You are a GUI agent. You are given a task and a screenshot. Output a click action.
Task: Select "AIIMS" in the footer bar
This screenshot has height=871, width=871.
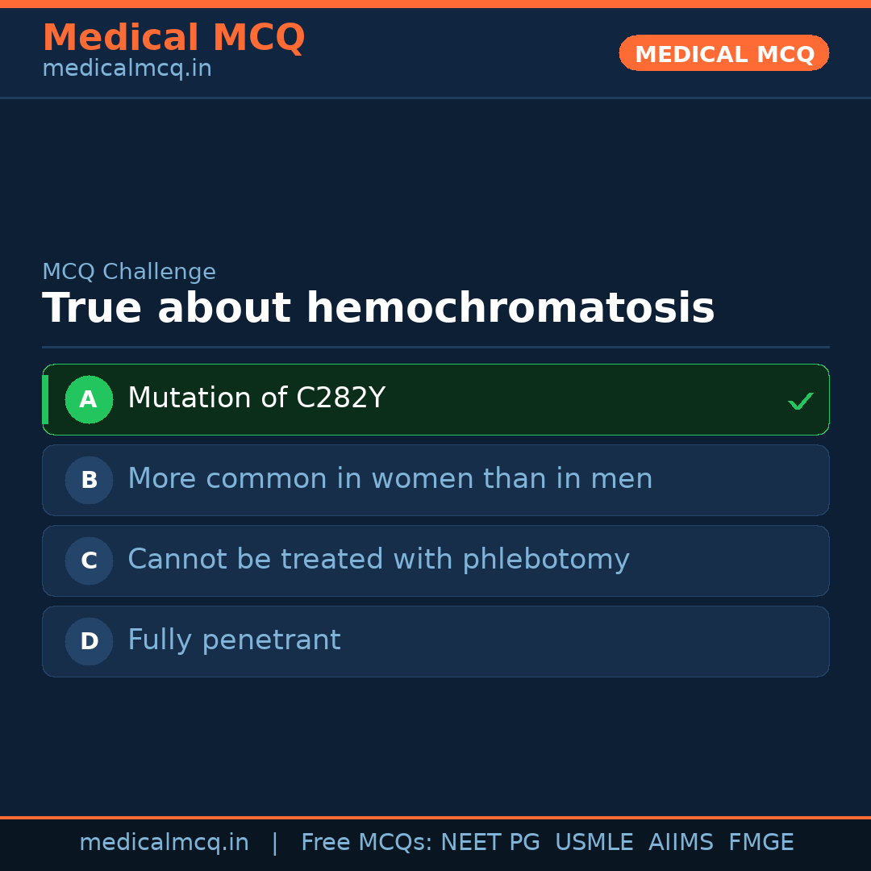681,843
